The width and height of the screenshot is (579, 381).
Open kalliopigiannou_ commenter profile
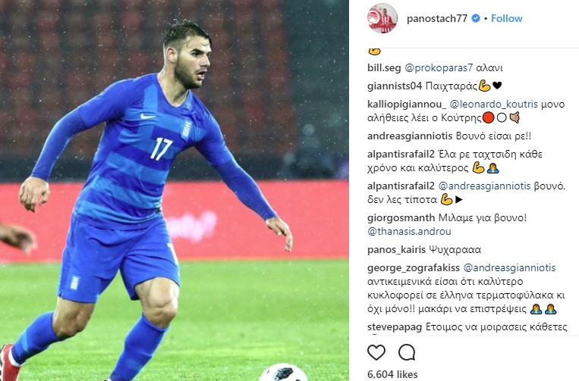tap(407, 105)
